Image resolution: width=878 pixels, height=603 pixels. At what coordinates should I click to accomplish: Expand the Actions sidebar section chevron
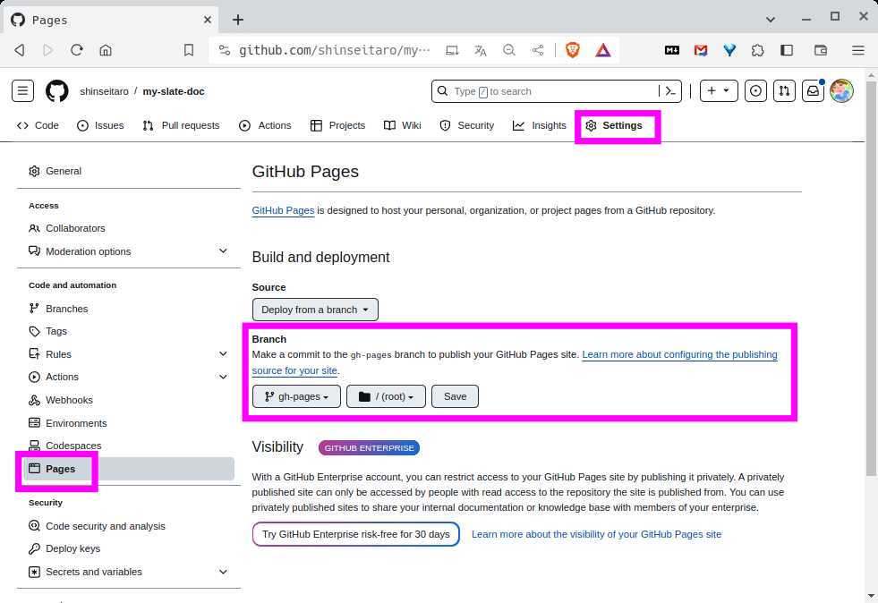pos(223,377)
